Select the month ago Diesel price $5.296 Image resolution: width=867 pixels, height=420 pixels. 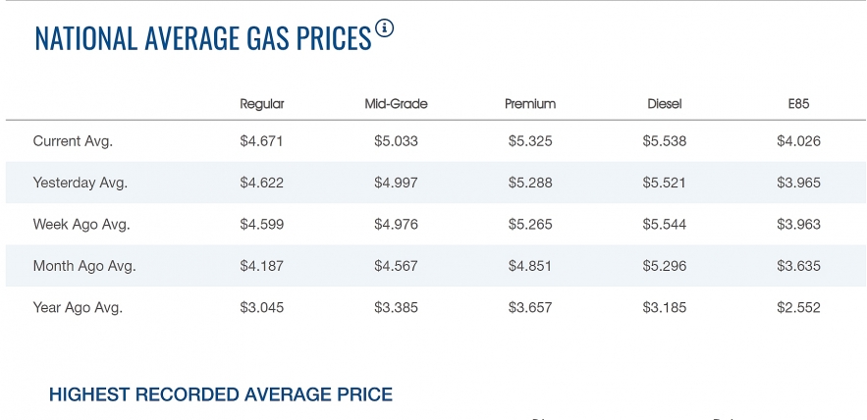coord(665,266)
